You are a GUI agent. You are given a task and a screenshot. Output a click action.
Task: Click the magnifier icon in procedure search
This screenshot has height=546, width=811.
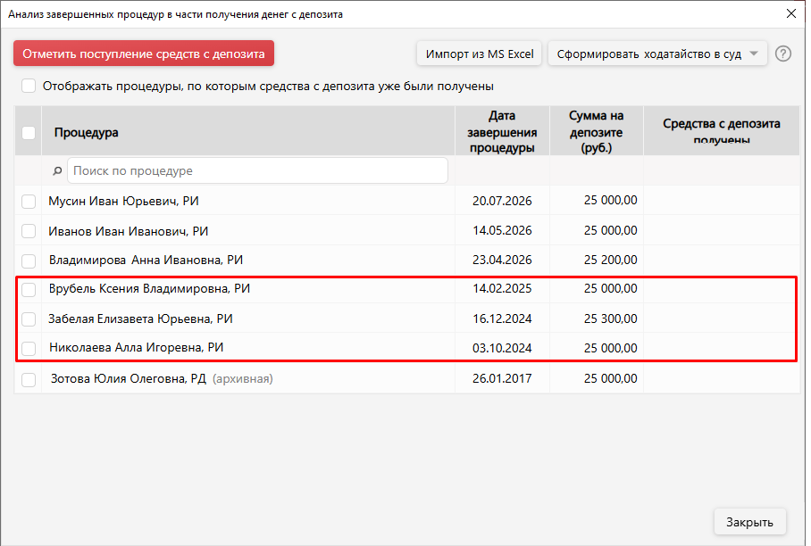(57, 170)
